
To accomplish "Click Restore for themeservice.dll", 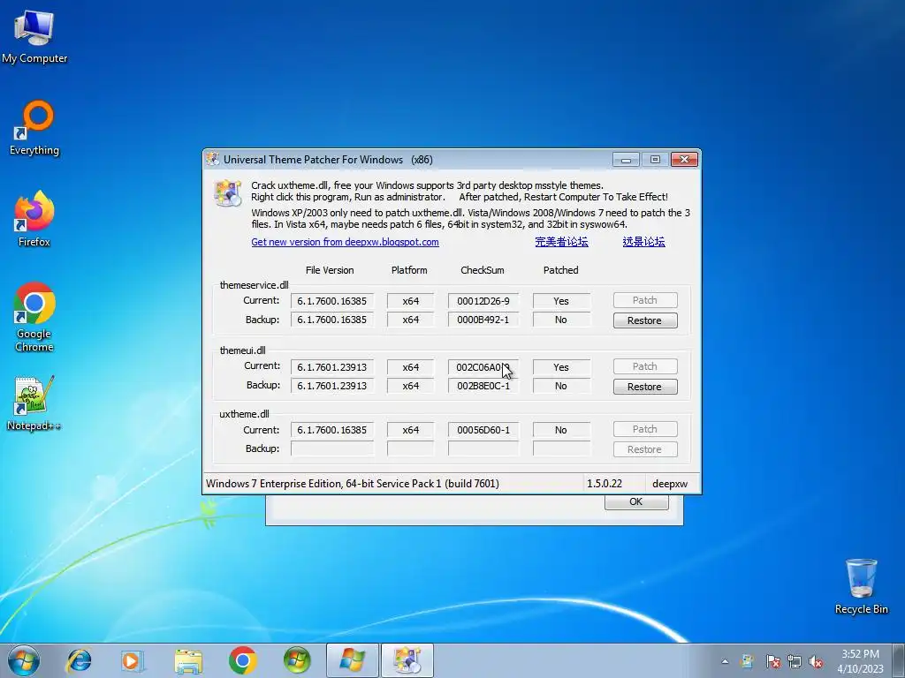I will click(x=644, y=320).
